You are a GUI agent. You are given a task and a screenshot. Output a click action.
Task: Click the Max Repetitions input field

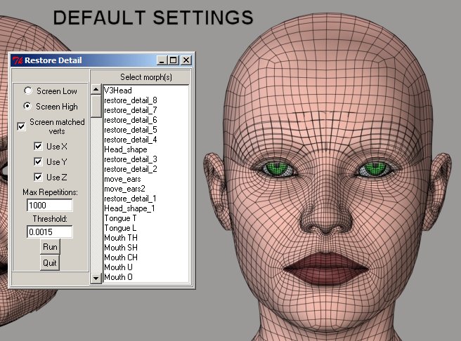pos(50,206)
